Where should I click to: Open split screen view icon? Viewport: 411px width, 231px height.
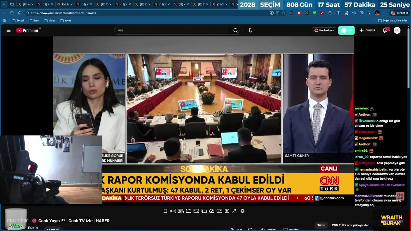(x=338, y=13)
